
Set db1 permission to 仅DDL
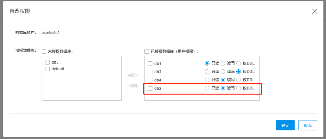pyautogui.click(x=238, y=63)
